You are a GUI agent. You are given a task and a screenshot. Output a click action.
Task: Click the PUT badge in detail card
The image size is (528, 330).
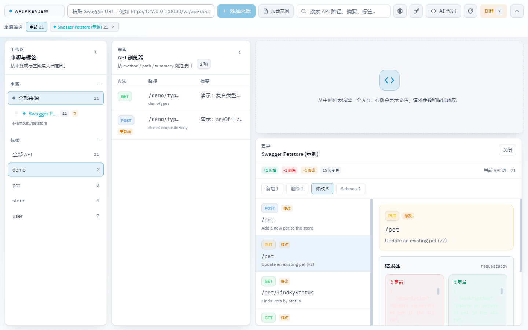pyautogui.click(x=392, y=216)
